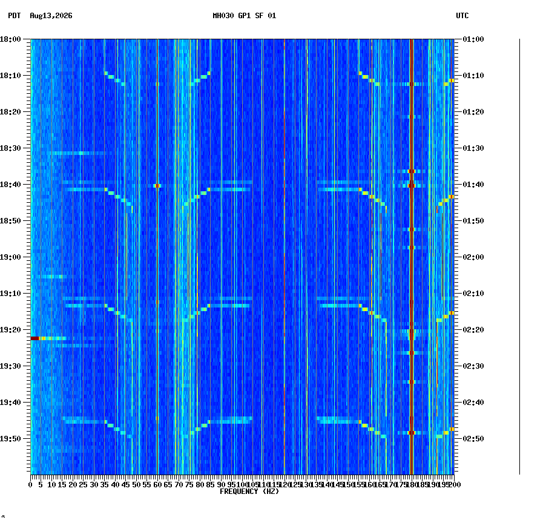Click the 19:00 PDT time label
The height and width of the screenshot is (523, 546).
[10, 257]
